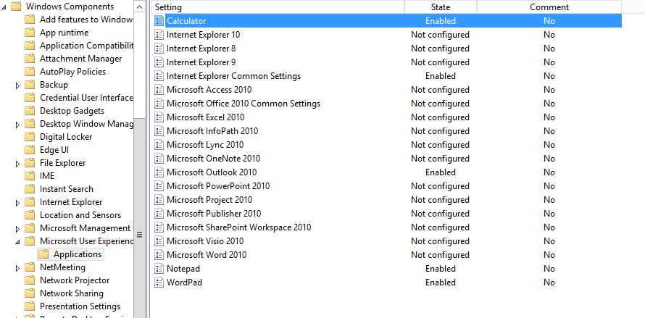The width and height of the screenshot is (645, 318).
Task: Click the Internet Explorer Common Settings icon
Action: 159,76
